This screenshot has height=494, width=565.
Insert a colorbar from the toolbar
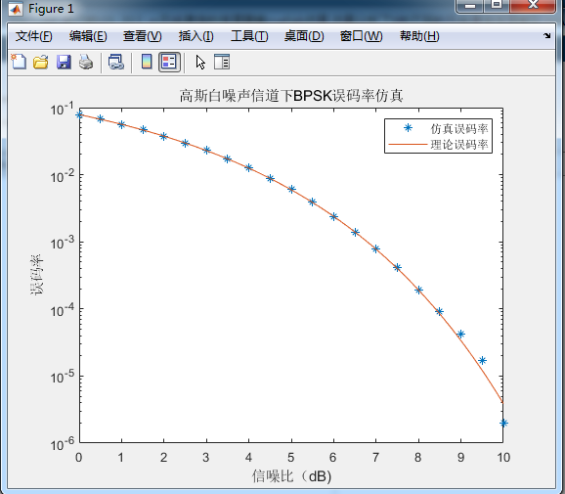147,62
